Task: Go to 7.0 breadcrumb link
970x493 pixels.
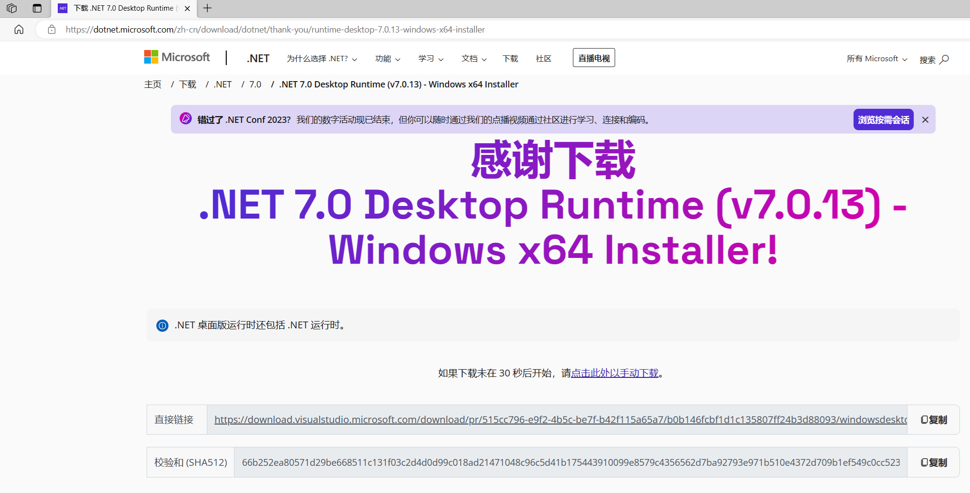Action: pos(255,85)
